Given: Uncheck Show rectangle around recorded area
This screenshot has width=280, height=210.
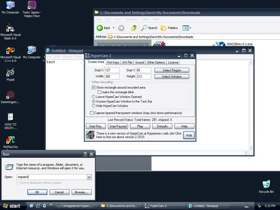Looking at the screenshot, I should 94,87.
